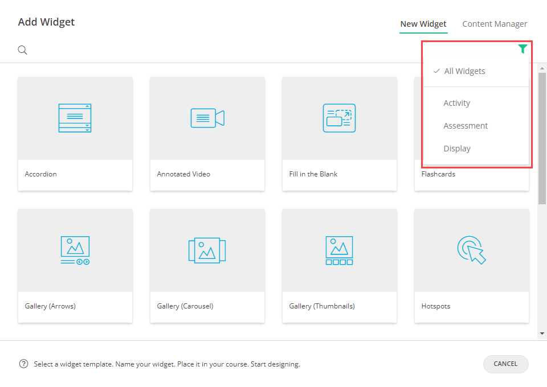Select the Gallery (Arrows) widget icon
The image size is (547, 387).
[75, 250]
